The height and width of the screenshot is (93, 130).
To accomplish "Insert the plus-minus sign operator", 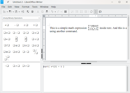I will [x=26, y=25].
